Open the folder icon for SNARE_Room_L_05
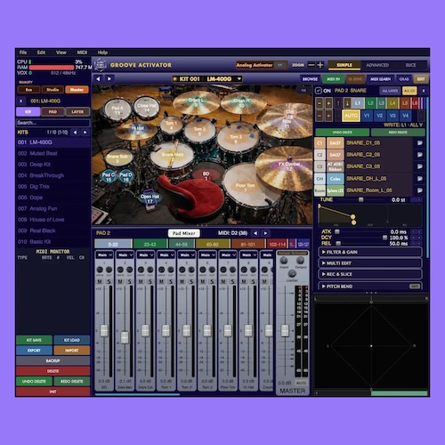This screenshot has width=445, height=445. click(420, 190)
